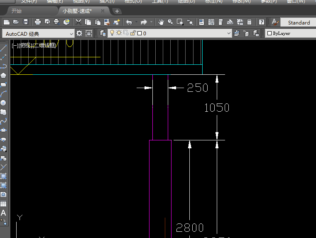Image resolution: width=316 pixels, height=238 pixels.
Task: Select Zoom Realtime tool
Action: (x=171, y=22)
